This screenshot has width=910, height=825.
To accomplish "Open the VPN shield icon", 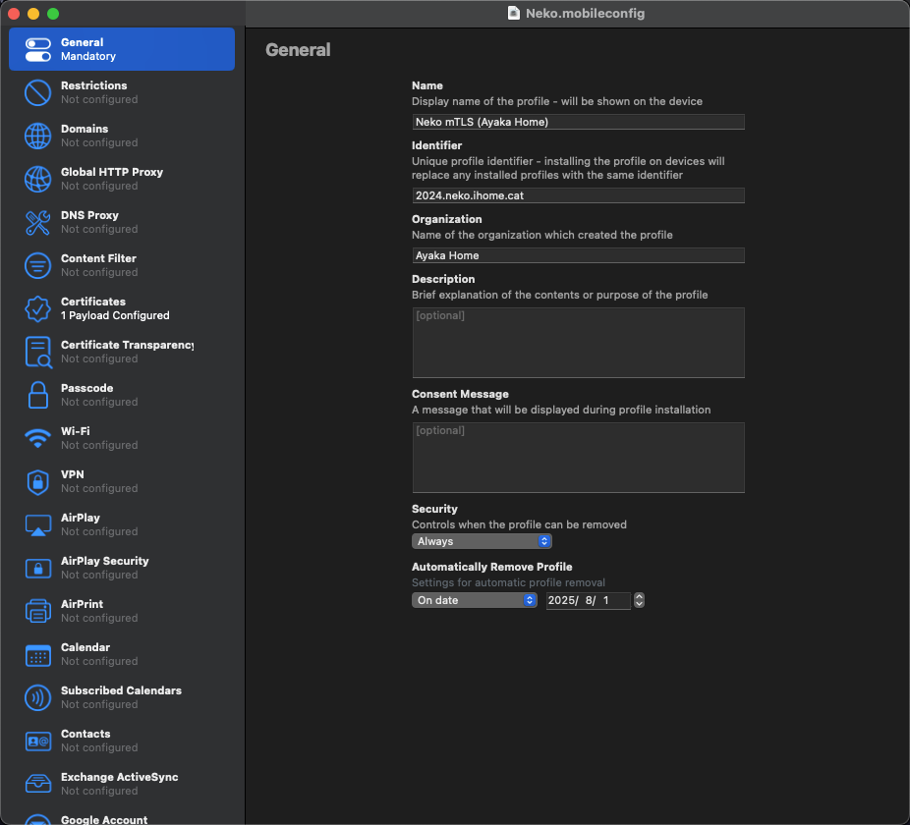I will coord(37,481).
